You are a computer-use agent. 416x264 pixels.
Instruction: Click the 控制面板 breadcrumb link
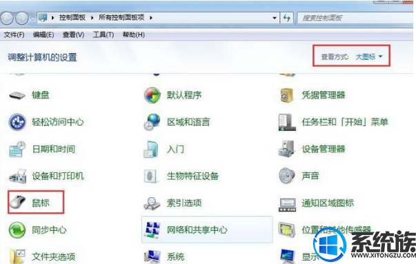[72, 18]
